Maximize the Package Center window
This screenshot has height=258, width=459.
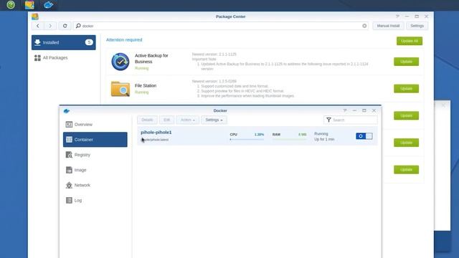click(417, 16)
